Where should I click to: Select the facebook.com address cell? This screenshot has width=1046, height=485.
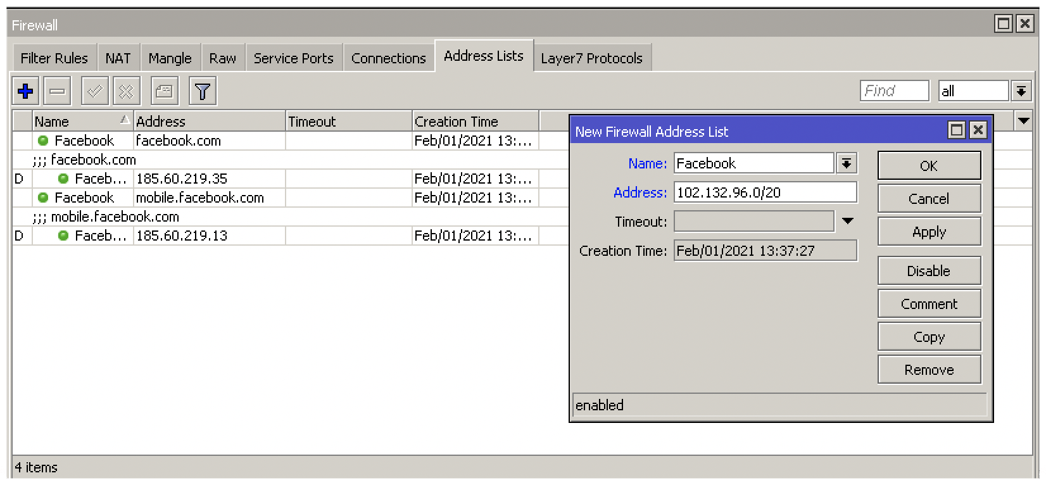210,141
